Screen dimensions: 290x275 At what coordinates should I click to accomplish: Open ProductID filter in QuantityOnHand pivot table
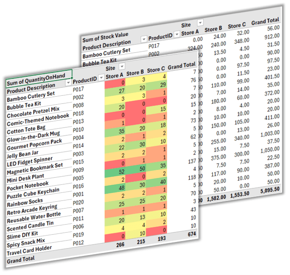click(x=101, y=78)
